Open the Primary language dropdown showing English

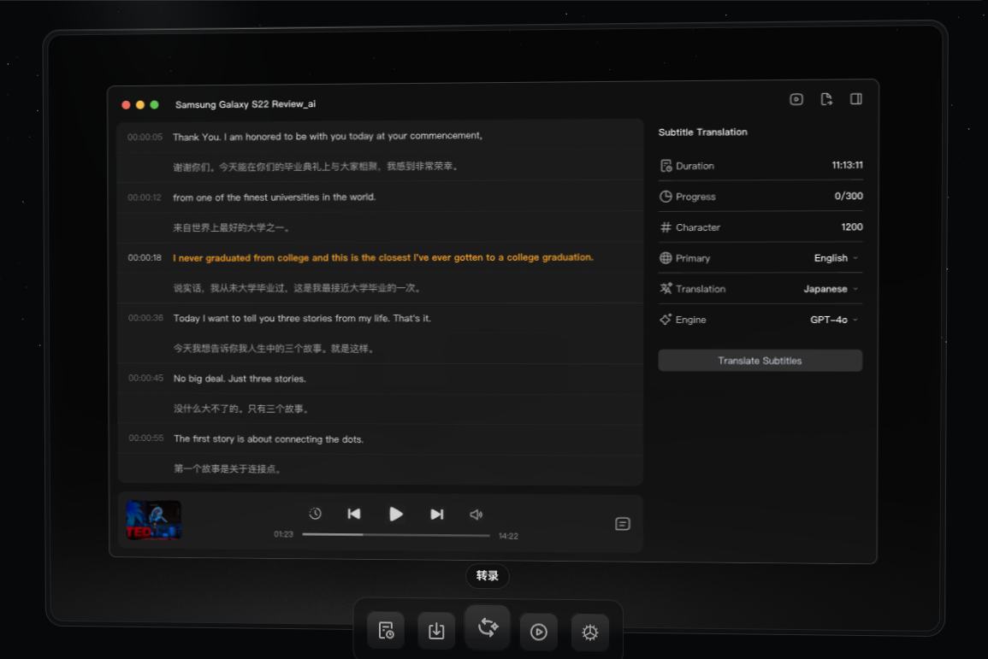click(x=836, y=258)
